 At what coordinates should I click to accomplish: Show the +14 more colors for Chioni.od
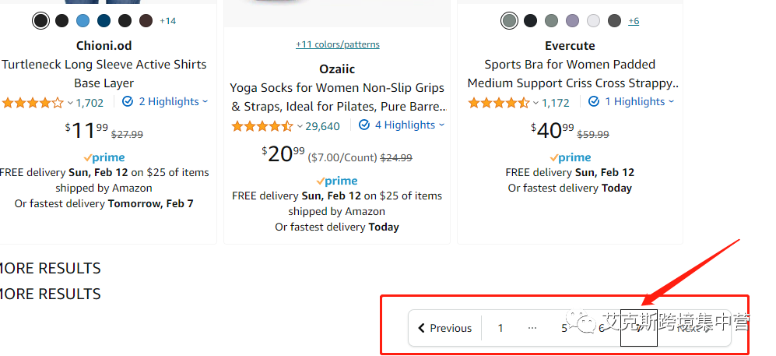click(168, 21)
